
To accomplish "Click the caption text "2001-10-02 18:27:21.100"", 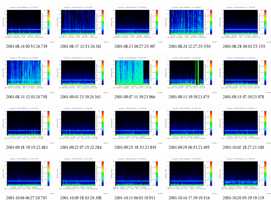I will click(x=243, y=147).
